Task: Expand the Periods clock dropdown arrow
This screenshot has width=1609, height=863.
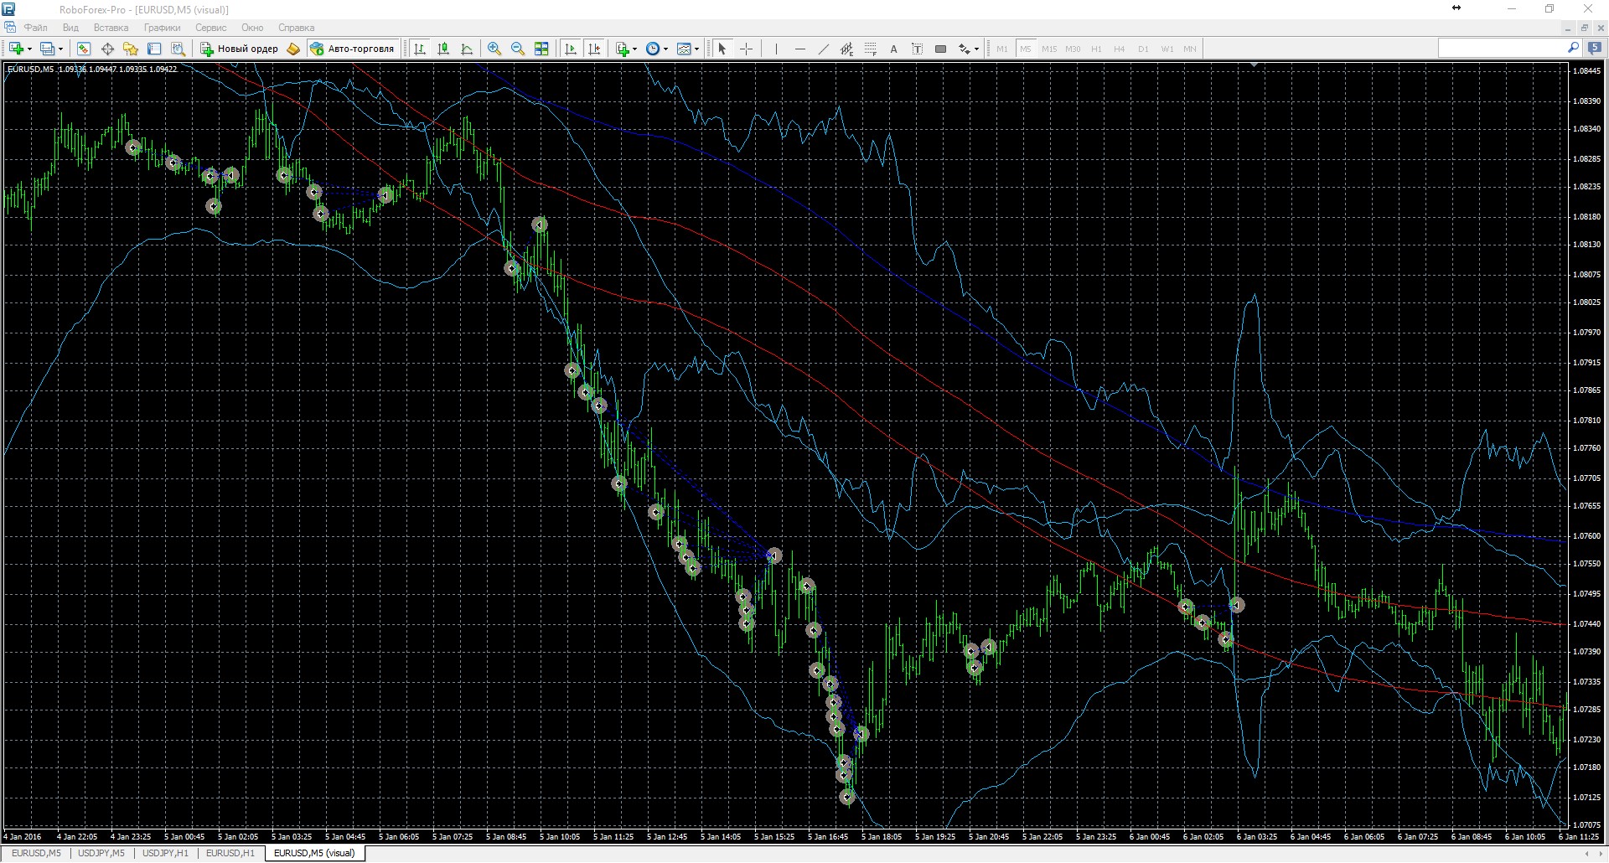Action: [x=666, y=49]
